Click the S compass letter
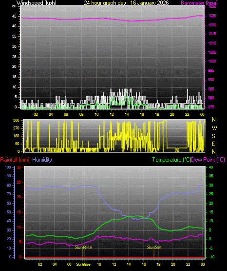This screenshot has width=227, height=271. pyautogui.click(x=213, y=136)
